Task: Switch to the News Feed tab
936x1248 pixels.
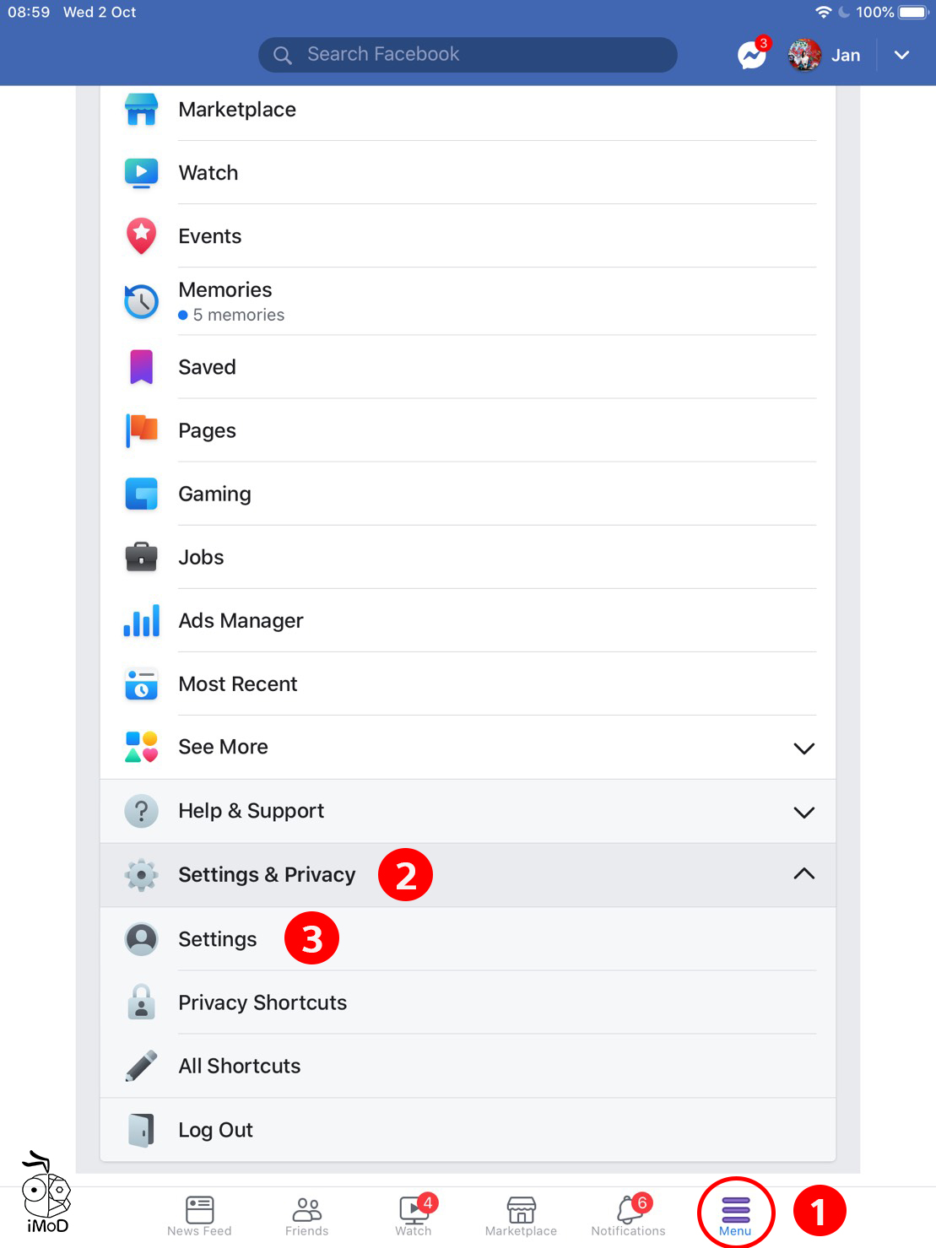Action: click(199, 1213)
